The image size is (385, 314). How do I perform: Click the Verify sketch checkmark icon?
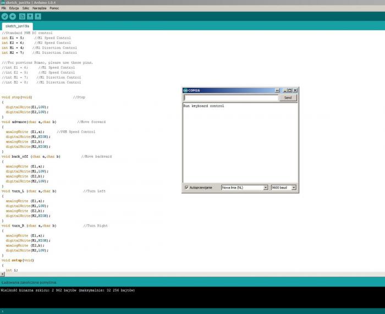click(x=5, y=16)
